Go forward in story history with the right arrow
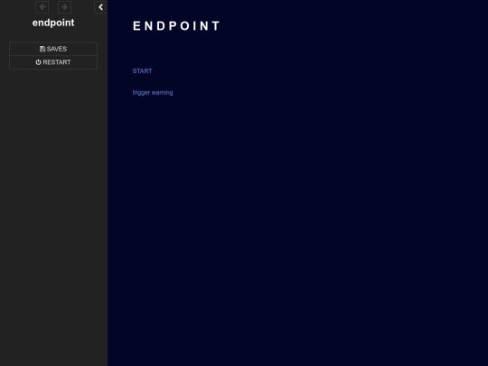 tap(64, 7)
